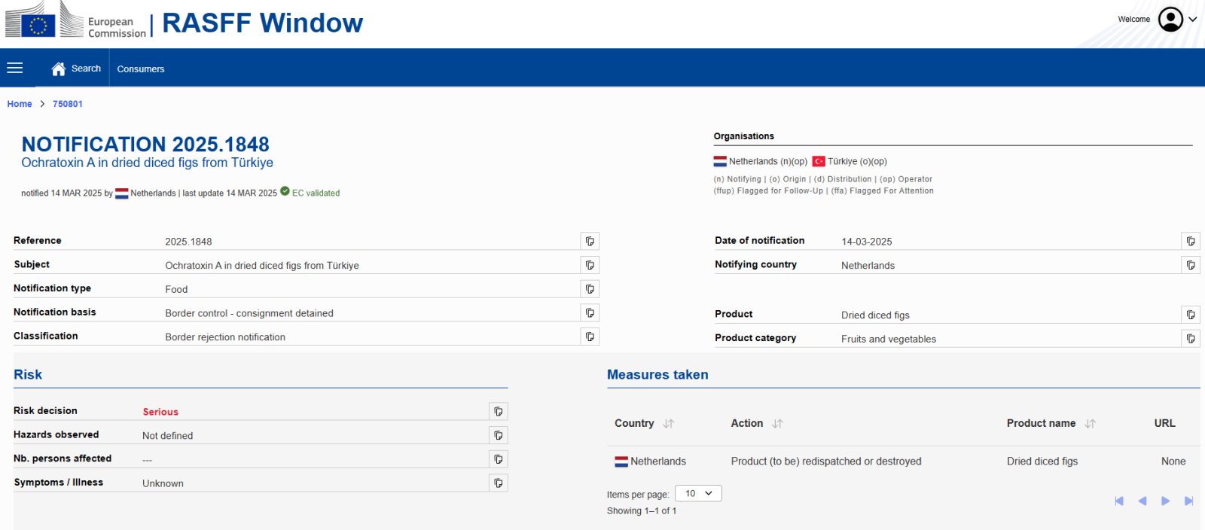Copy the Risk decision value
1205x530 pixels.
pos(499,411)
